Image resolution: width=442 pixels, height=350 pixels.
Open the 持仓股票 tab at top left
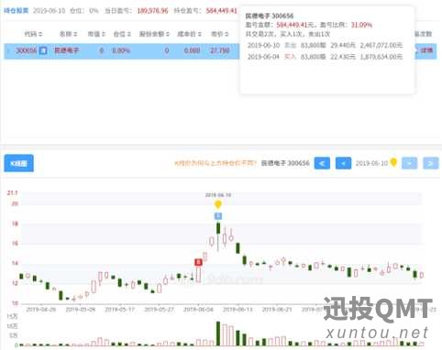click(16, 11)
